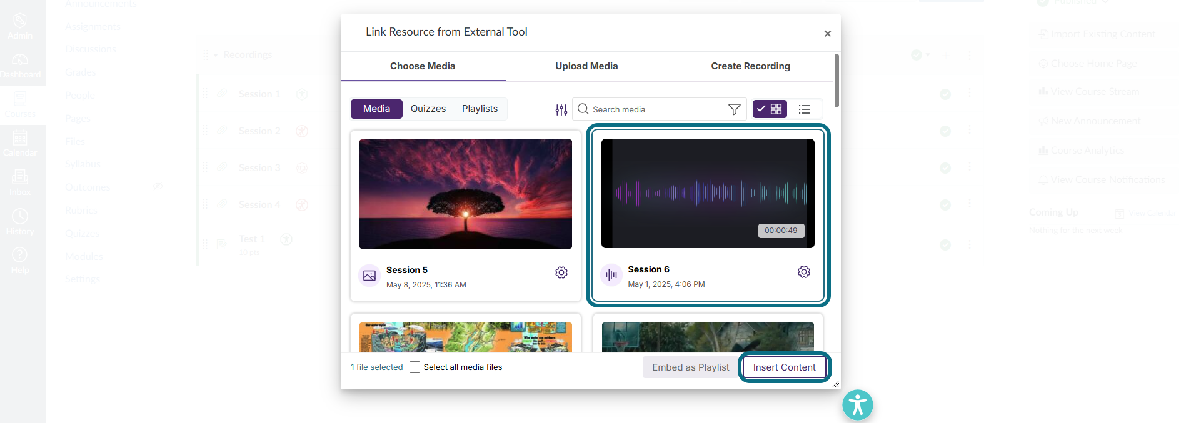This screenshot has width=1186, height=423.
Task: Select the Session 5 sunset thumbnail
Action: pos(466,194)
